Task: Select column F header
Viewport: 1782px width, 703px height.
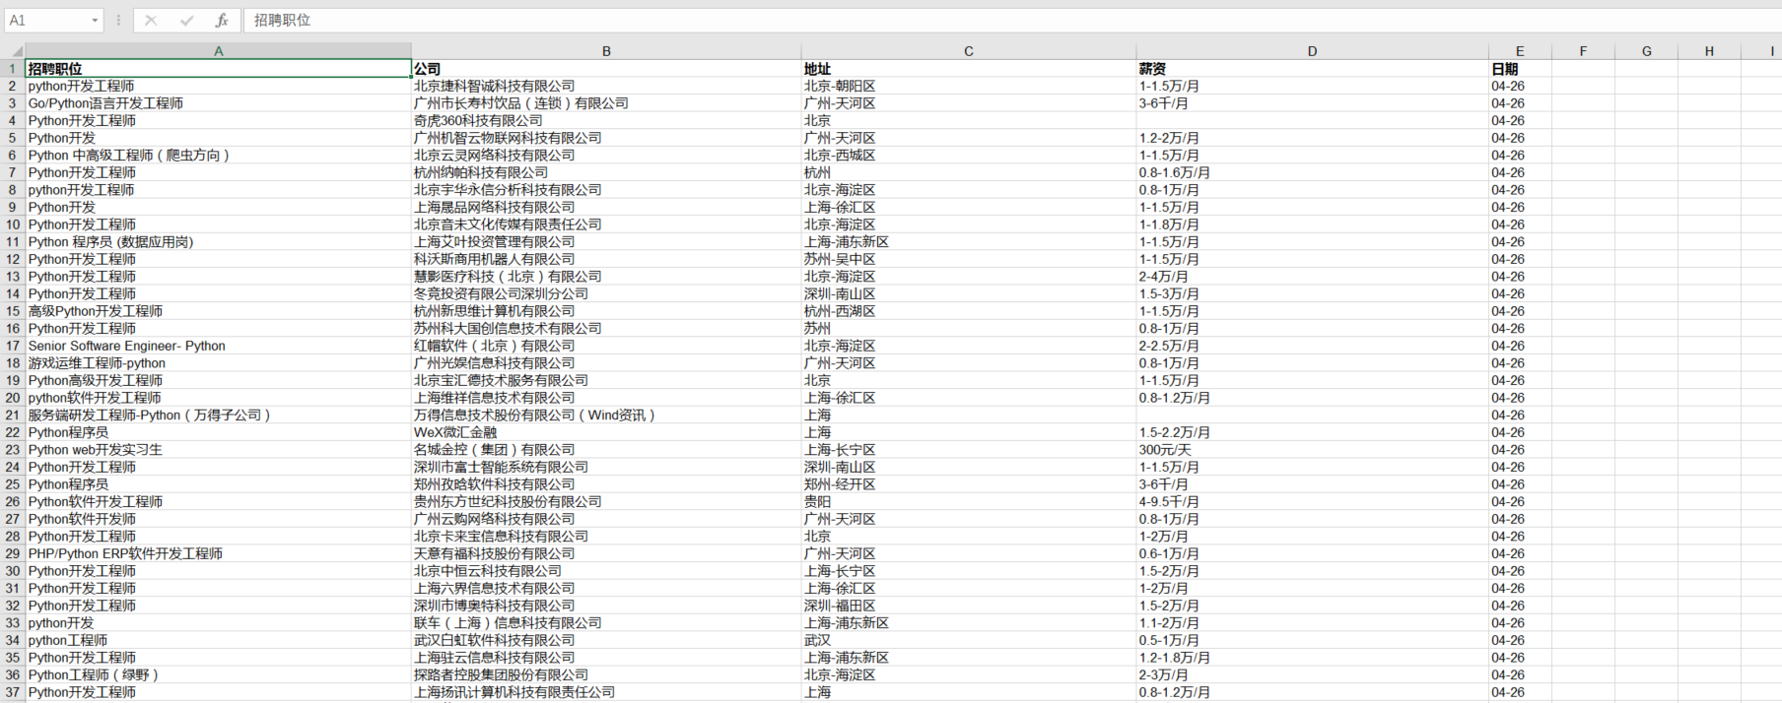Action: pyautogui.click(x=1583, y=51)
